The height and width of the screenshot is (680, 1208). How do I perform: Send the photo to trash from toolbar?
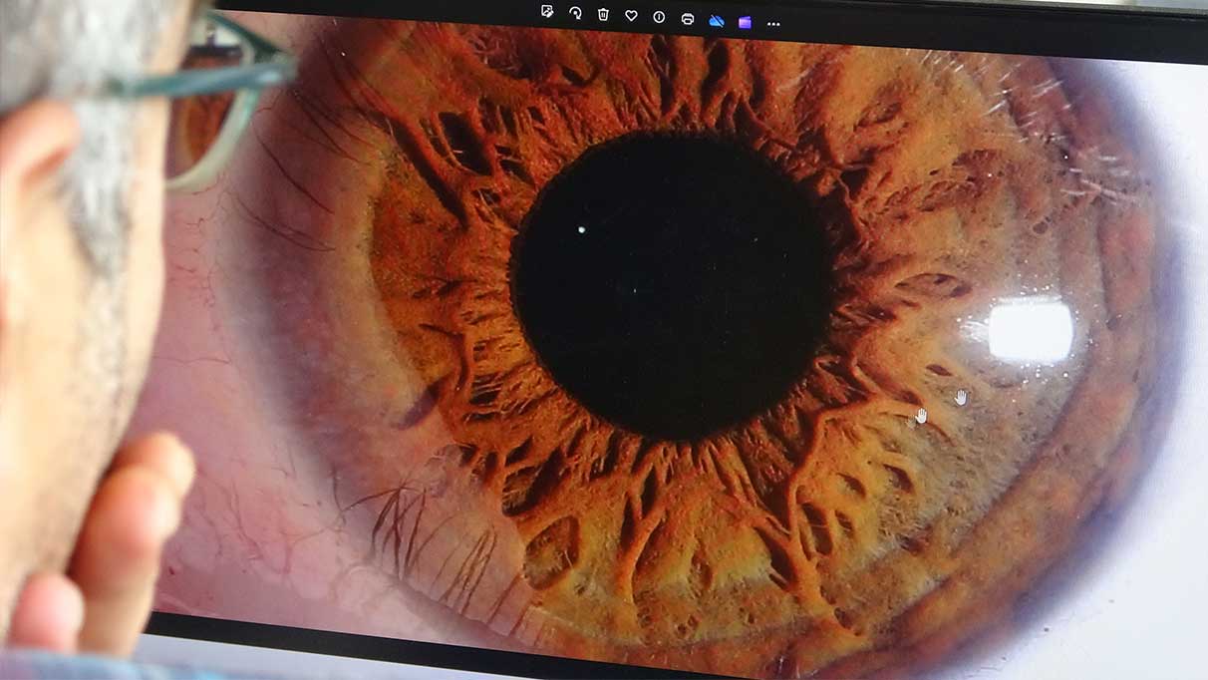pos(602,14)
